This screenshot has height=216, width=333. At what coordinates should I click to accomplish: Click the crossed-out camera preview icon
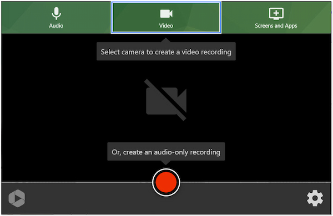(x=166, y=100)
